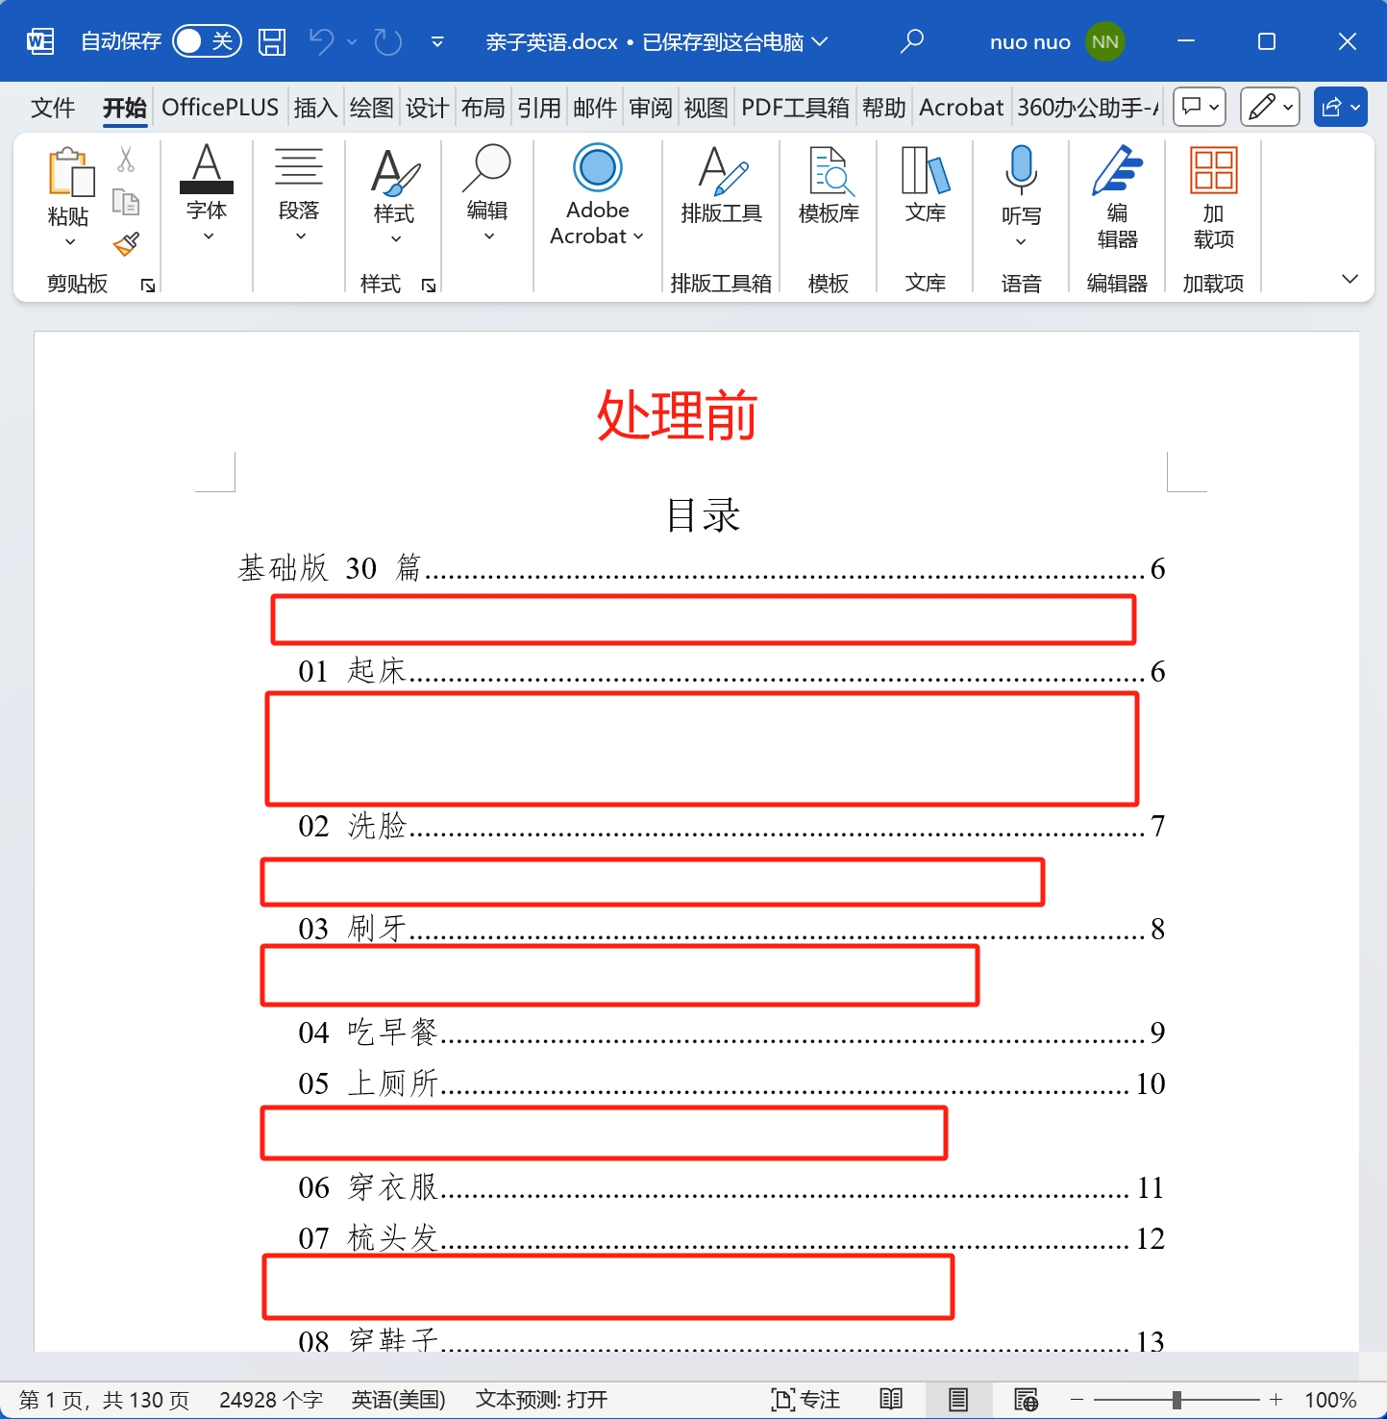Switch to Focus mode (专注)
Viewport: 1387px width, 1419px height.
(x=805, y=1400)
